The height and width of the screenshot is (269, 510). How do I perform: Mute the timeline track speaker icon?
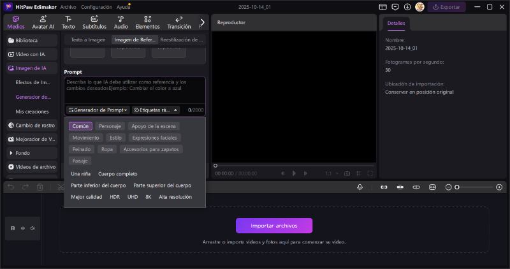(x=33, y=228)
